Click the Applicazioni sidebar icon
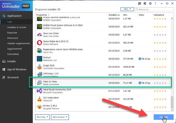 (4, 16)
